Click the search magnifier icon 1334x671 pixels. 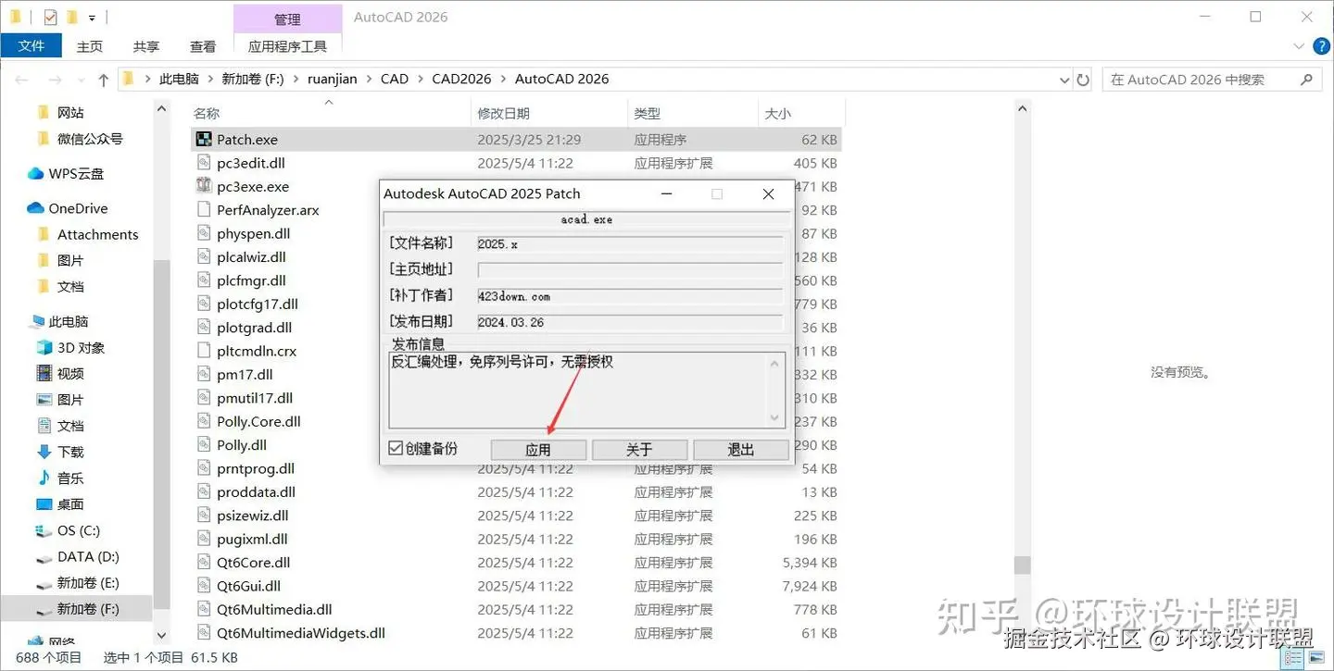(x=1307, y=80)
